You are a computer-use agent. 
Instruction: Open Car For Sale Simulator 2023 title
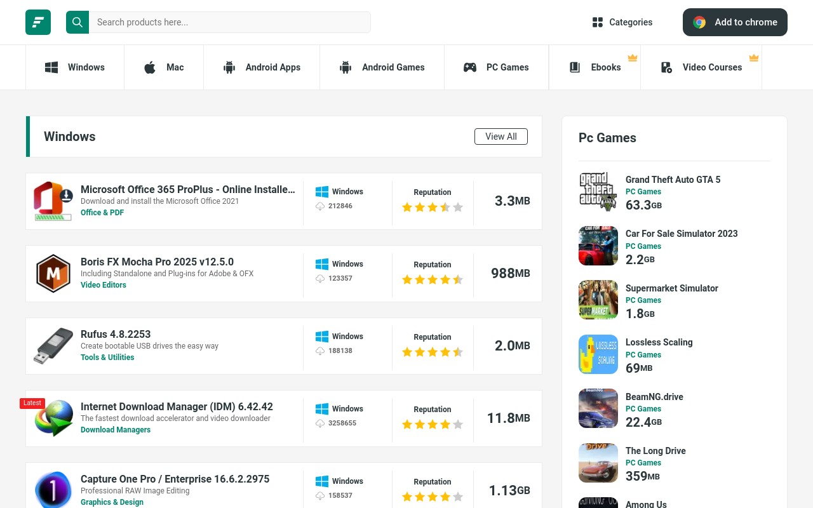(682, 234)
